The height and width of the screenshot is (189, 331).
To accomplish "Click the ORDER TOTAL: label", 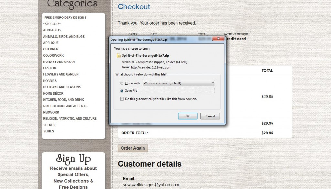I will pyautogui.click(x=134, y=133).
